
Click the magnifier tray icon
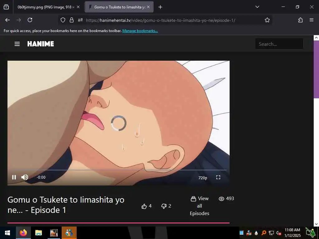click(264, 233)
